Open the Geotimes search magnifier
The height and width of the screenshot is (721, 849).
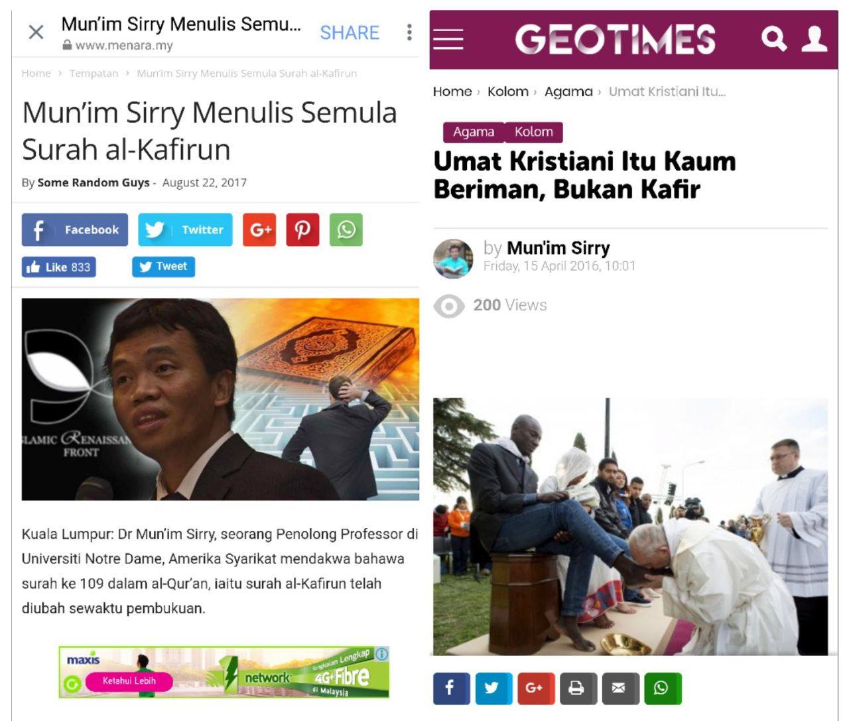point(774,38)
